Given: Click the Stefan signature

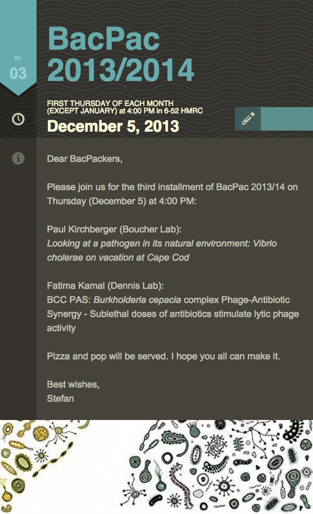Looking at the screenshot, I should (60, 399).
